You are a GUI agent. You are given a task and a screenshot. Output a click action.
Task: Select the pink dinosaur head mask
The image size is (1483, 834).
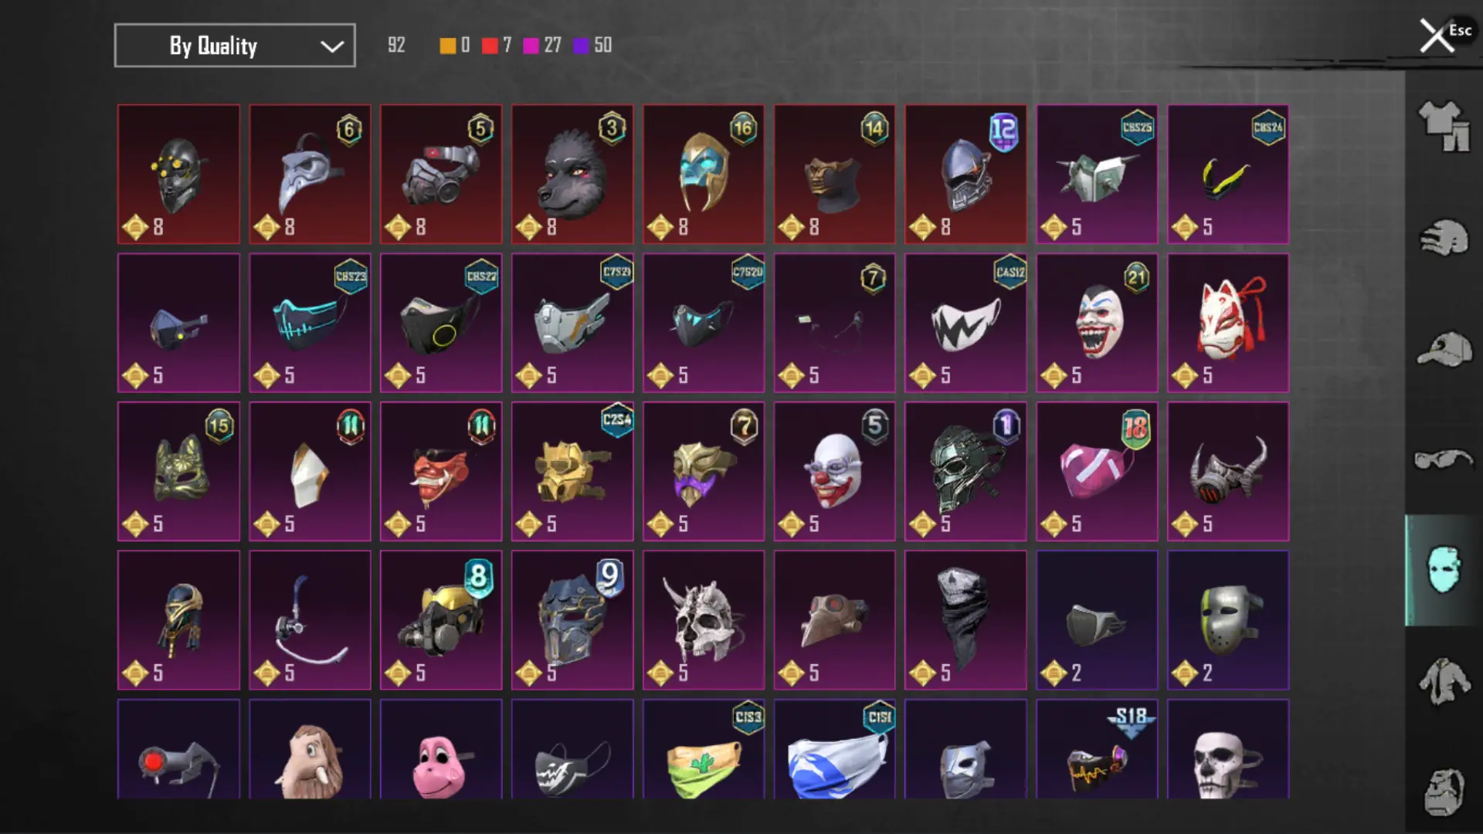point(441,749)
